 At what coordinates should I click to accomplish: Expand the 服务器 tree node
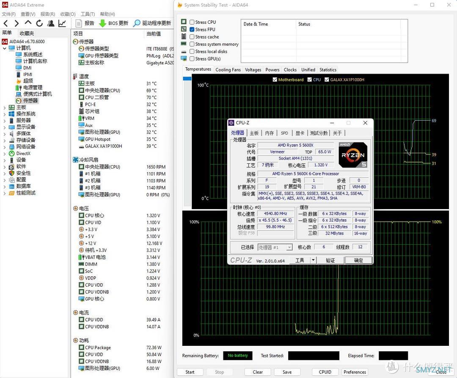pos(4,121)
